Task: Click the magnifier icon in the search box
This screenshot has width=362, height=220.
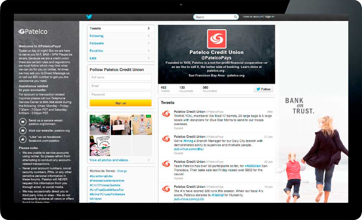Action: [235, 17]
